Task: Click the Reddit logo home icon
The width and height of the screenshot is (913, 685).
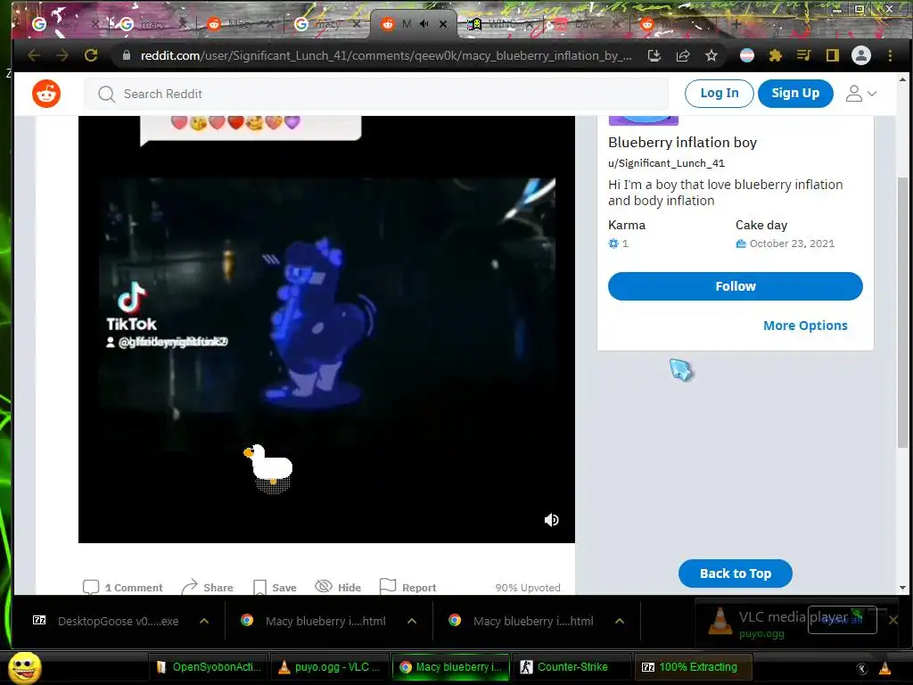Action: 46,94
